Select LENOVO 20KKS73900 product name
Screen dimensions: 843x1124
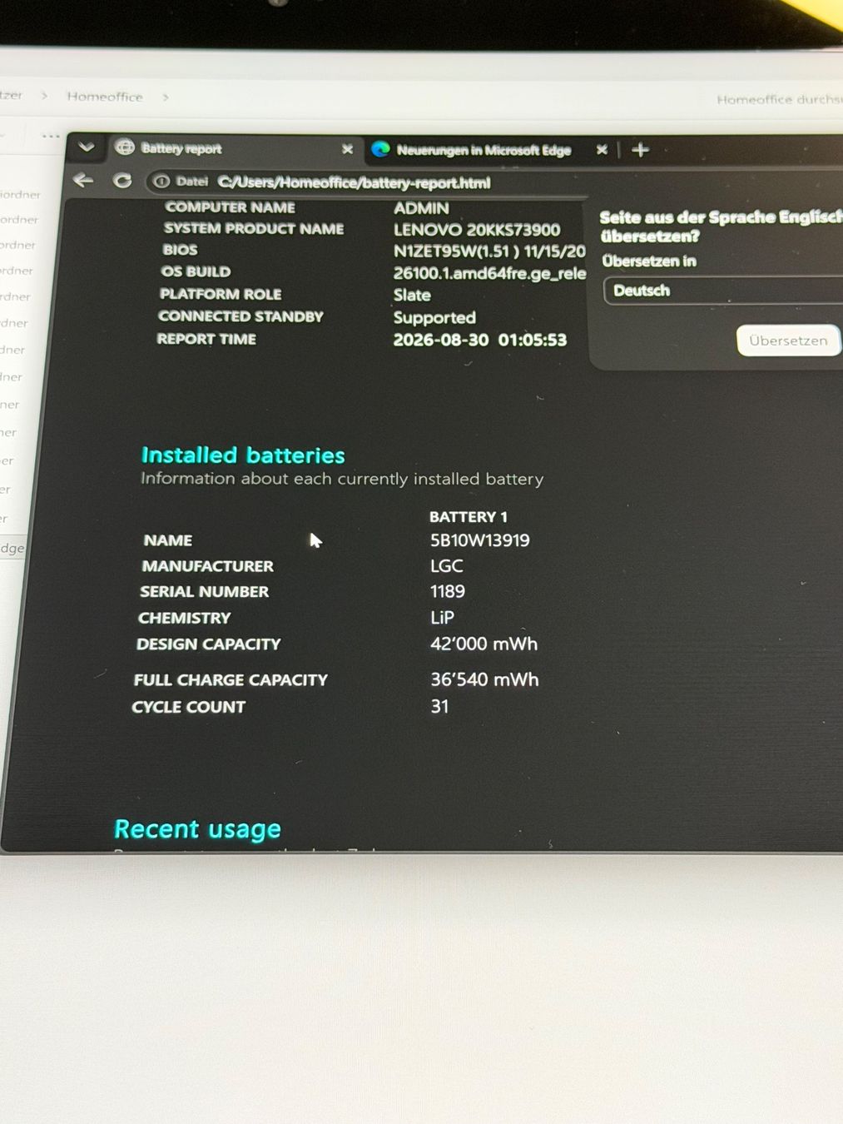coord(477,230)
